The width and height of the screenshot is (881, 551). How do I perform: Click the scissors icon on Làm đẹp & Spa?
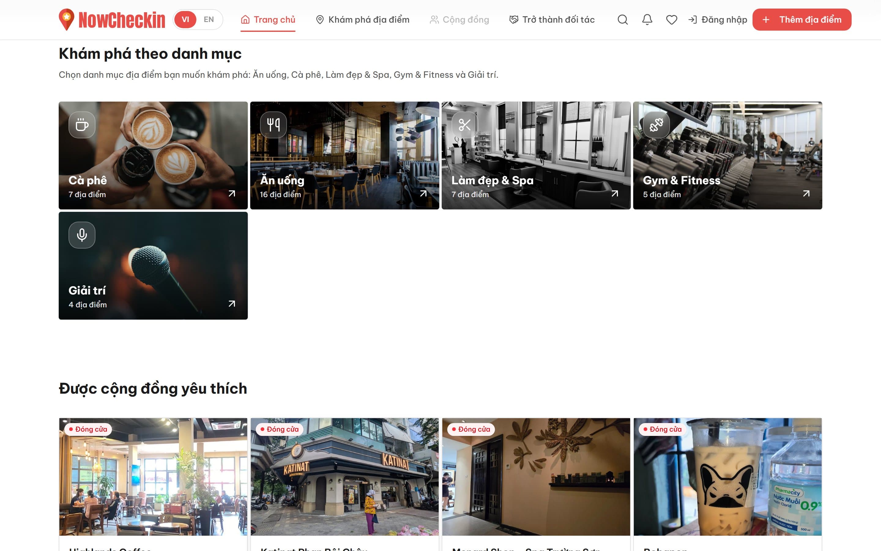click(x=465, y=125)
